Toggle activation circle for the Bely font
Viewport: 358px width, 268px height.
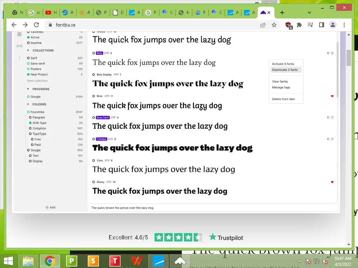pos(94,53)
